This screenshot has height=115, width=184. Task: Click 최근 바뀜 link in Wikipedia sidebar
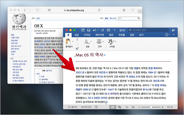14,43
